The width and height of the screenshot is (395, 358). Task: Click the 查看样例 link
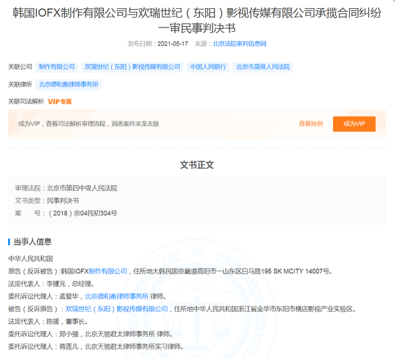pyautogui.click(x=311, y=124)
